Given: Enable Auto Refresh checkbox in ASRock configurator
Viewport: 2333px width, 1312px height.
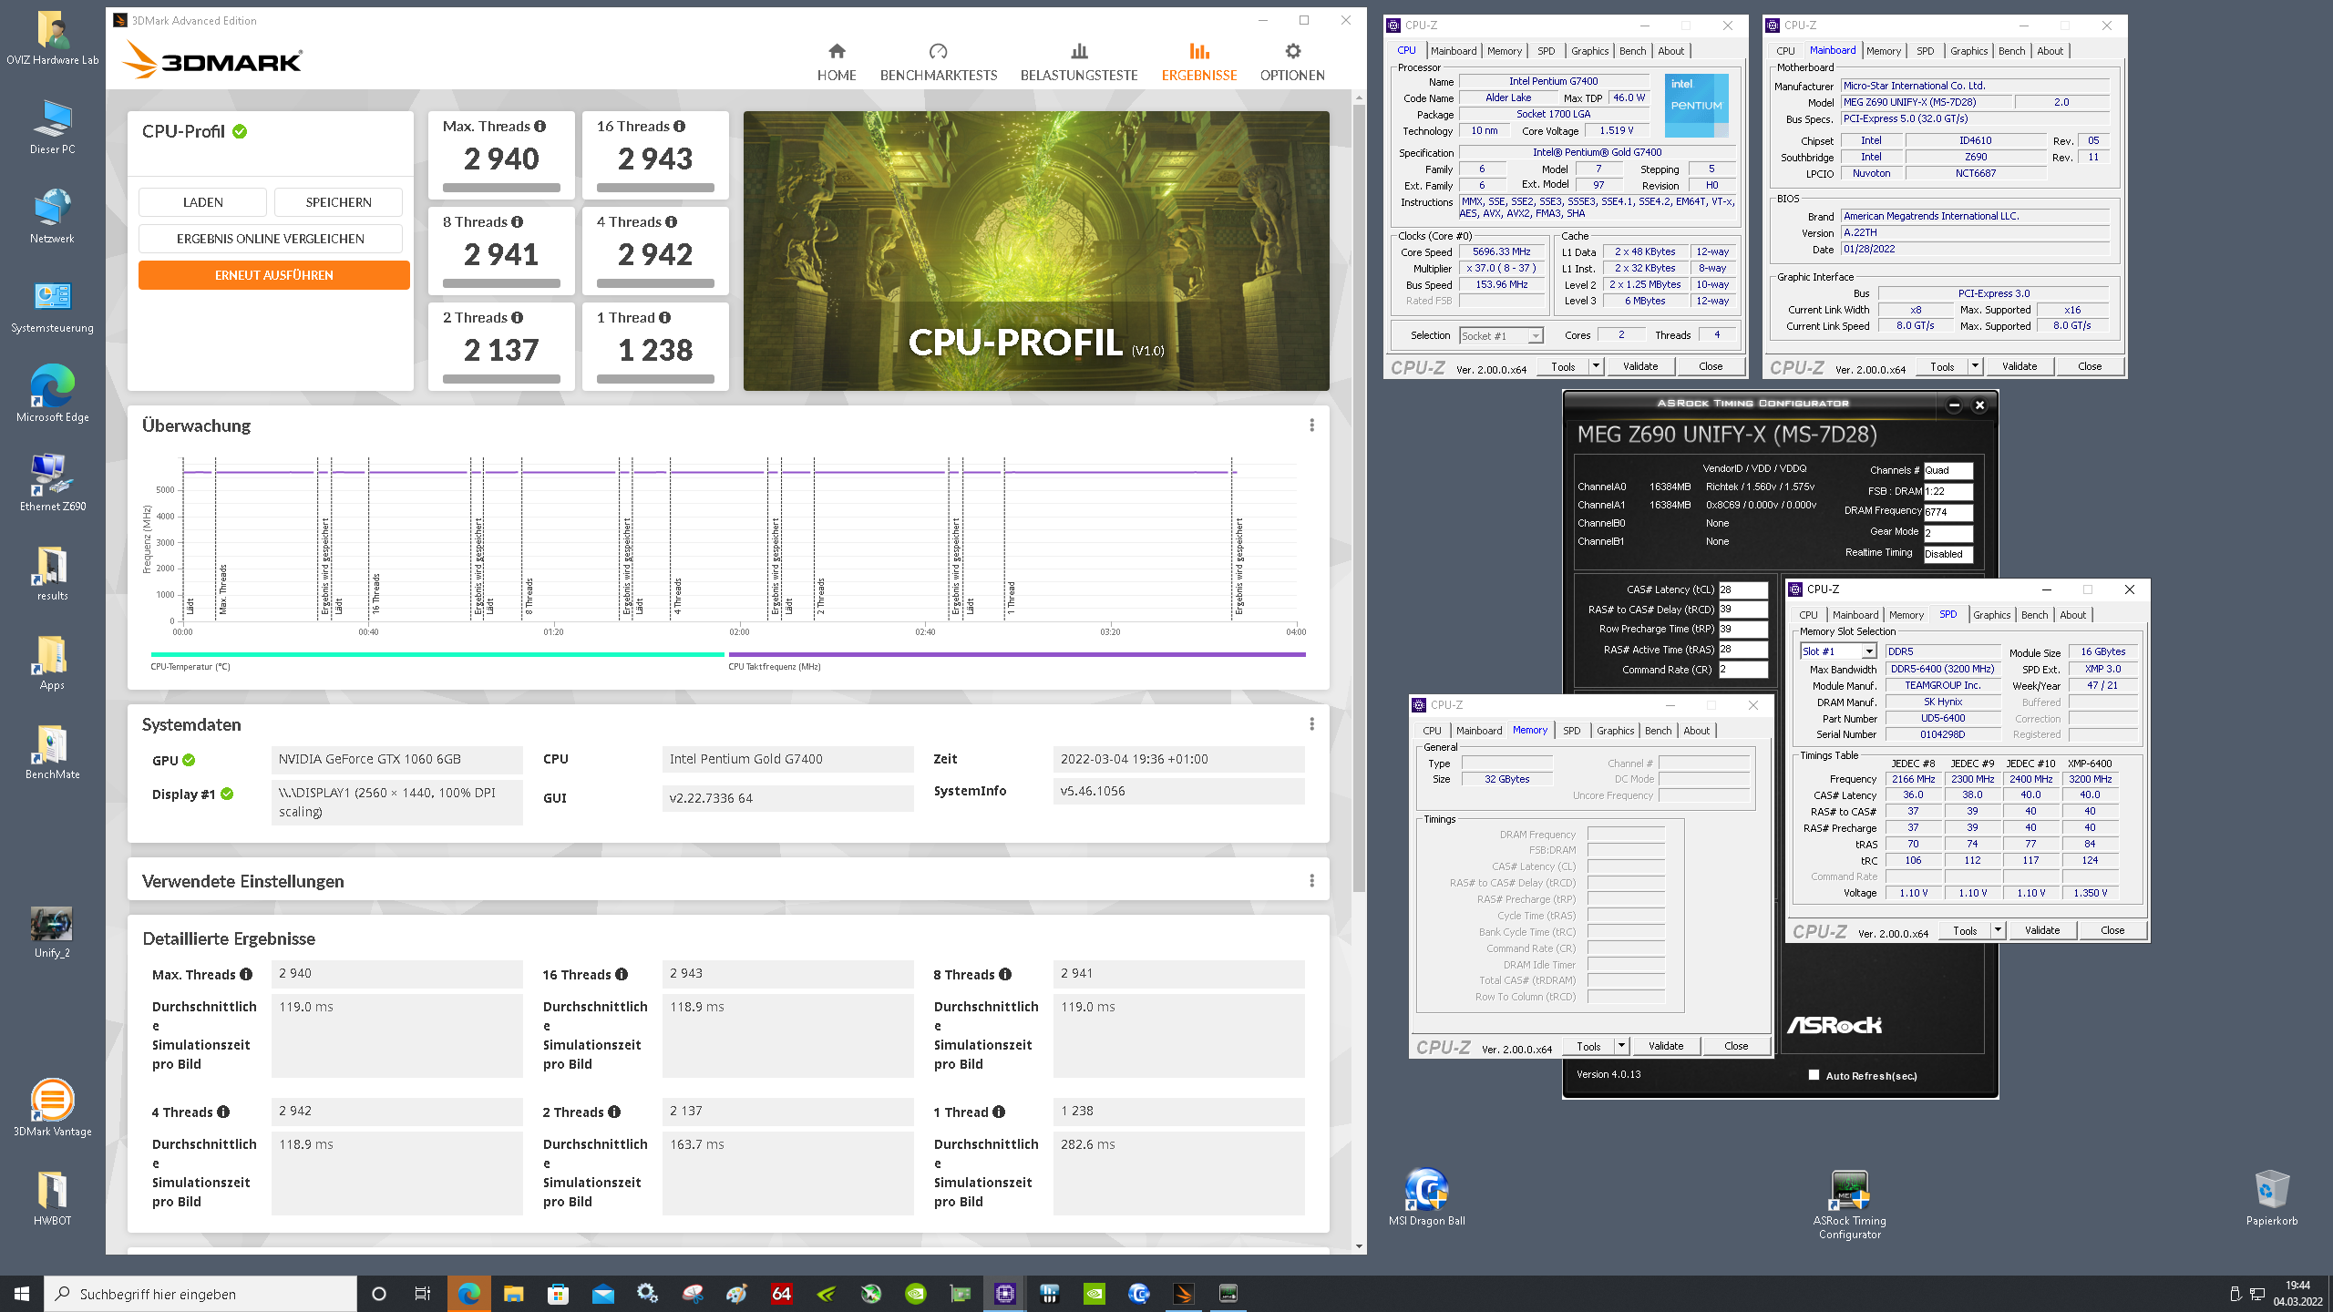Looking at the screenshot, I should click(1814, 1075).
